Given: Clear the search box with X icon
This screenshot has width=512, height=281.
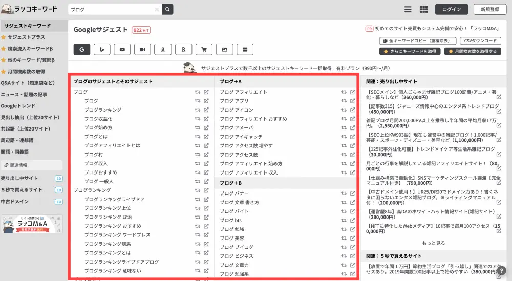Looking at the screenshot, I should pos(157,9).
